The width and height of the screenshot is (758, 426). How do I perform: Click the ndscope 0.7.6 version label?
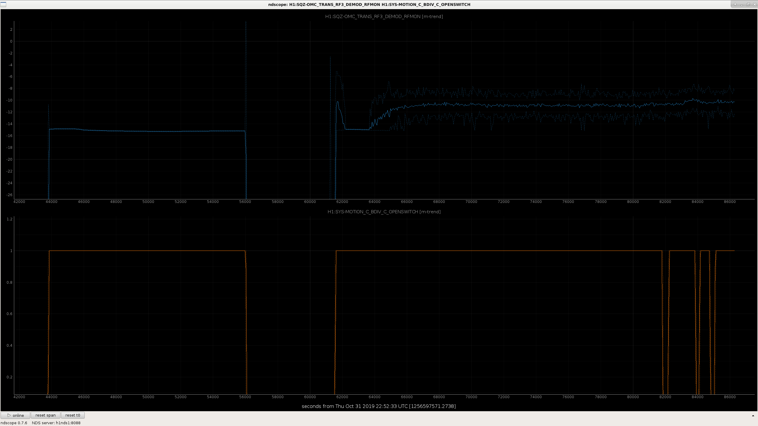coord(14,423)
